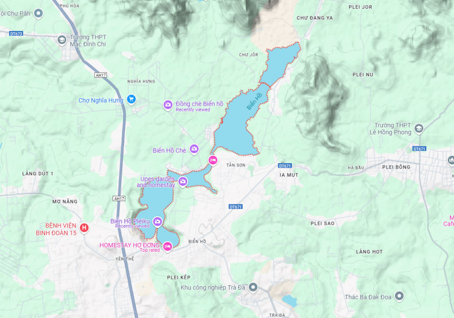Select Khu công nghiệp Trà Đa marker pin

coord(253,287)
